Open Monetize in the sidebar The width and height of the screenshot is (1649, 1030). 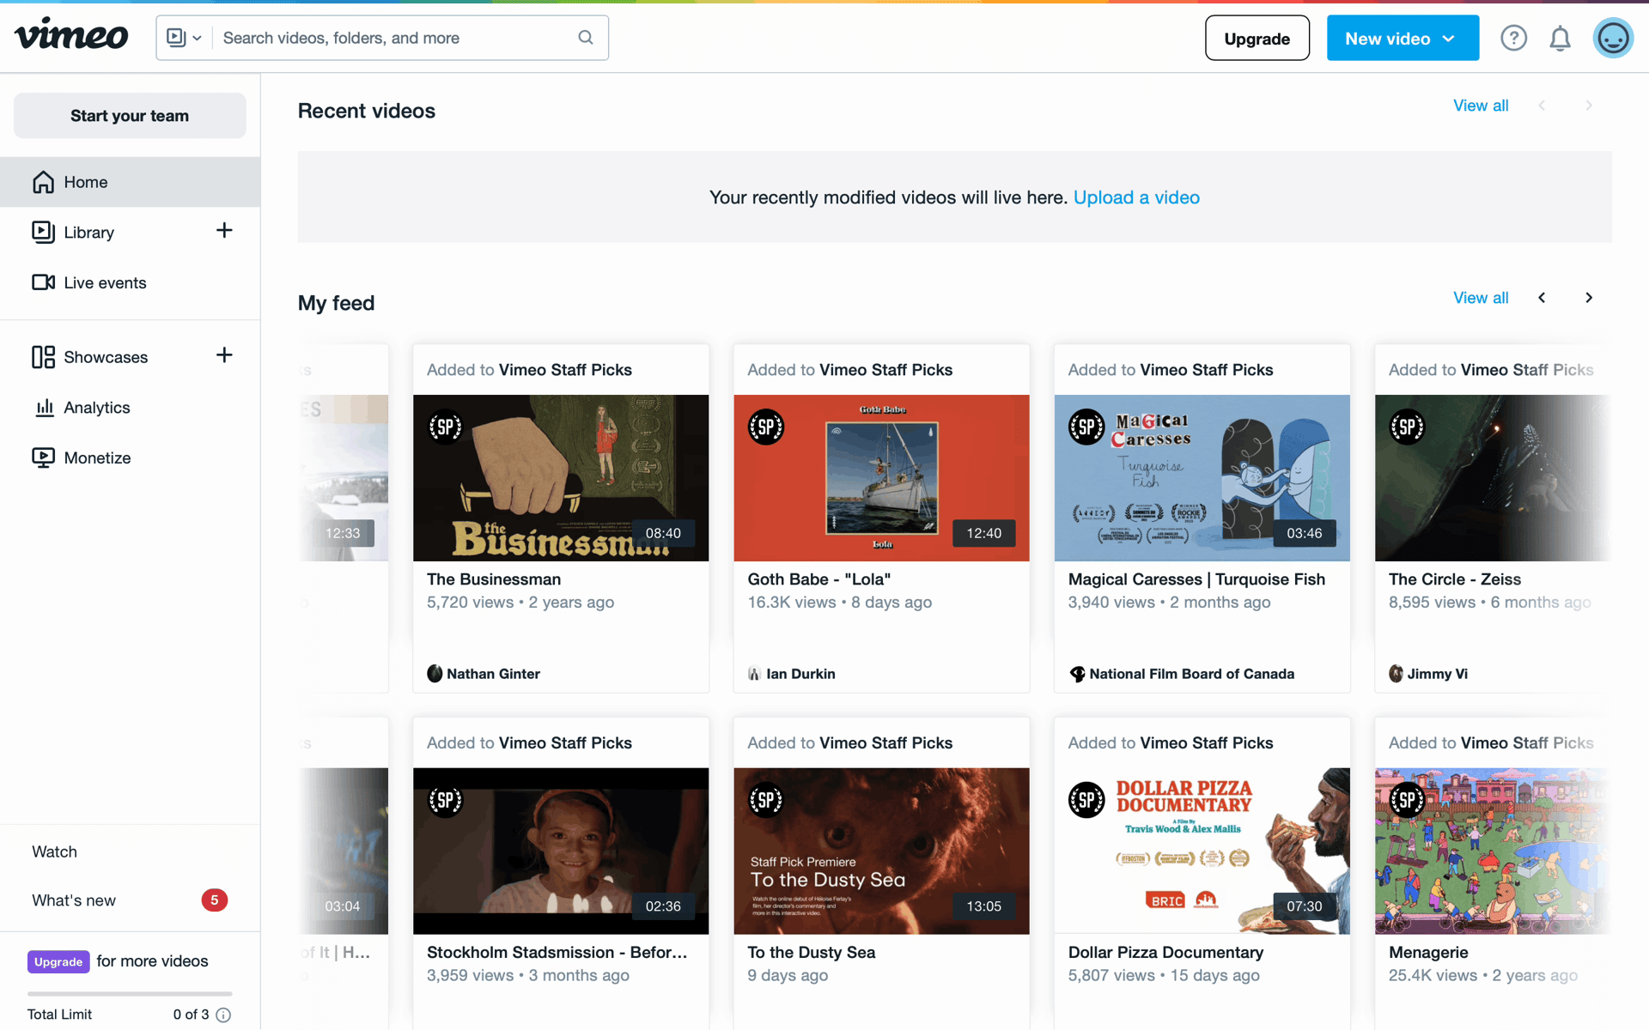click(x=82, y=457)
